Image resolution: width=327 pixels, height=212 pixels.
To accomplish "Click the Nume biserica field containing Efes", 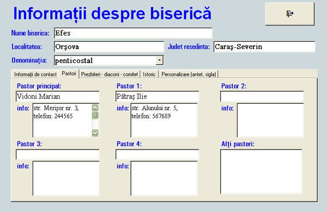I will (x=133, y=33).
